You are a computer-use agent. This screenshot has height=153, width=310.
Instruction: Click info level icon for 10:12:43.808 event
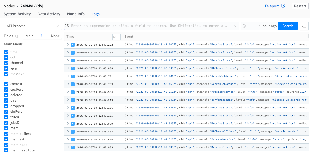(x=72, y=131)
